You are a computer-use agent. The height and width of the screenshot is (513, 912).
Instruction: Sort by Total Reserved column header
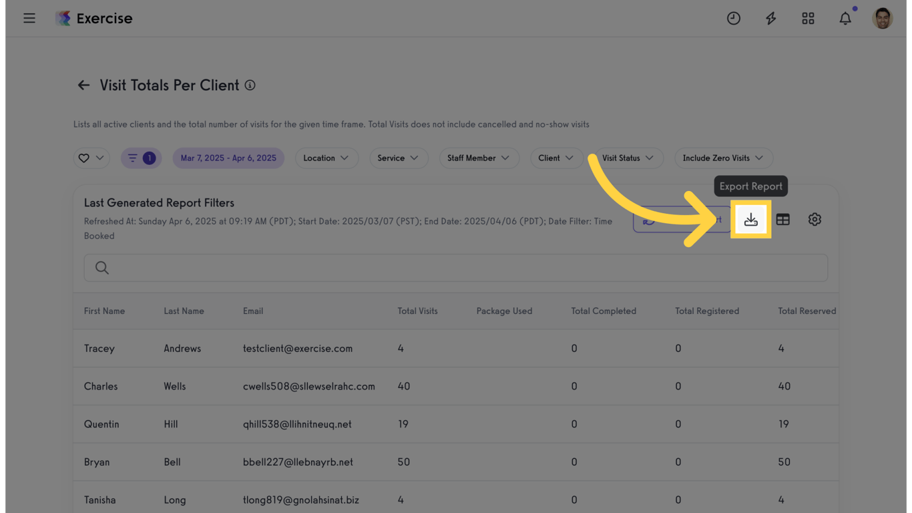pyautogui.click(x=807, y=311)
